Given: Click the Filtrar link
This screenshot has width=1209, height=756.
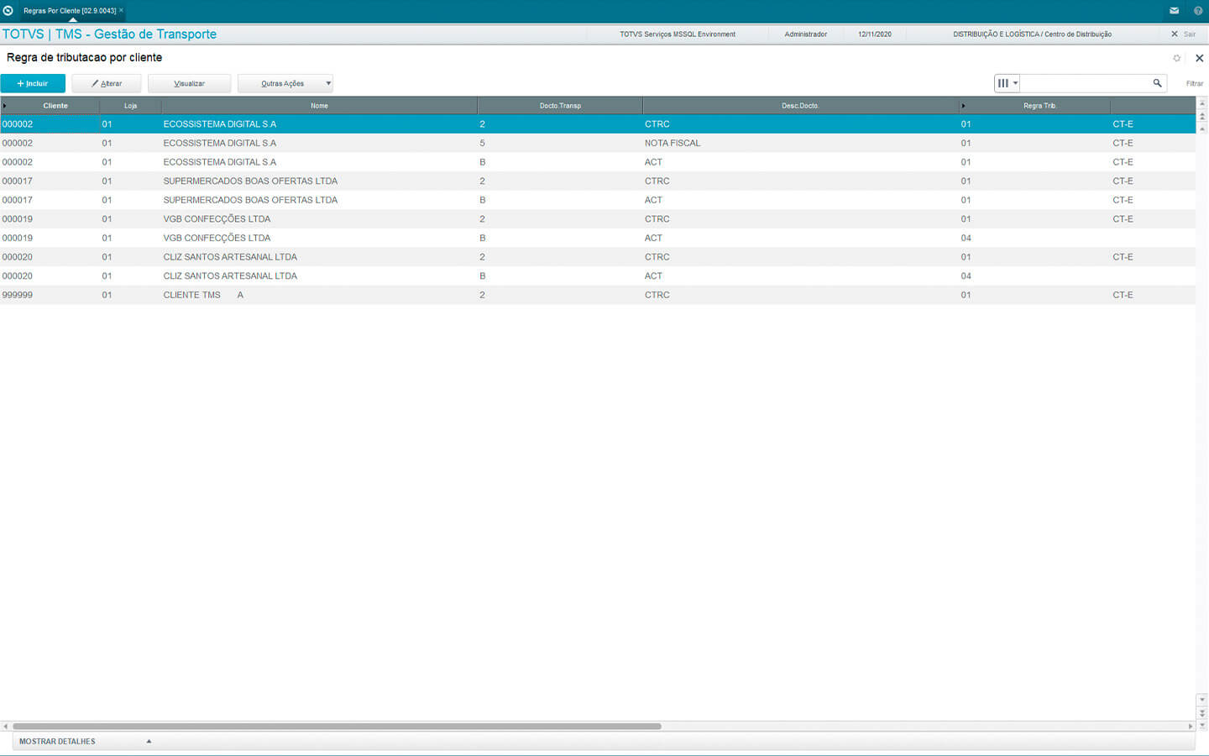Looking at the screenshot, I should pos(1194,83).
